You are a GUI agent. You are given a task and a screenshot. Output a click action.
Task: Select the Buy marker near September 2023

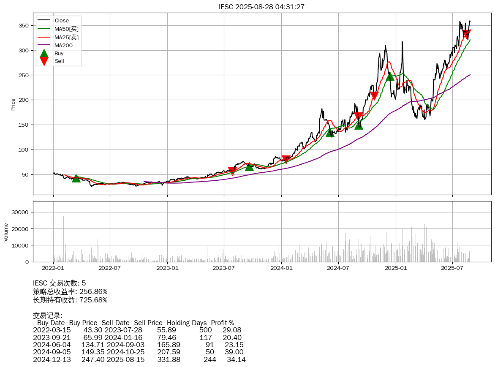[x=249, y=167]
